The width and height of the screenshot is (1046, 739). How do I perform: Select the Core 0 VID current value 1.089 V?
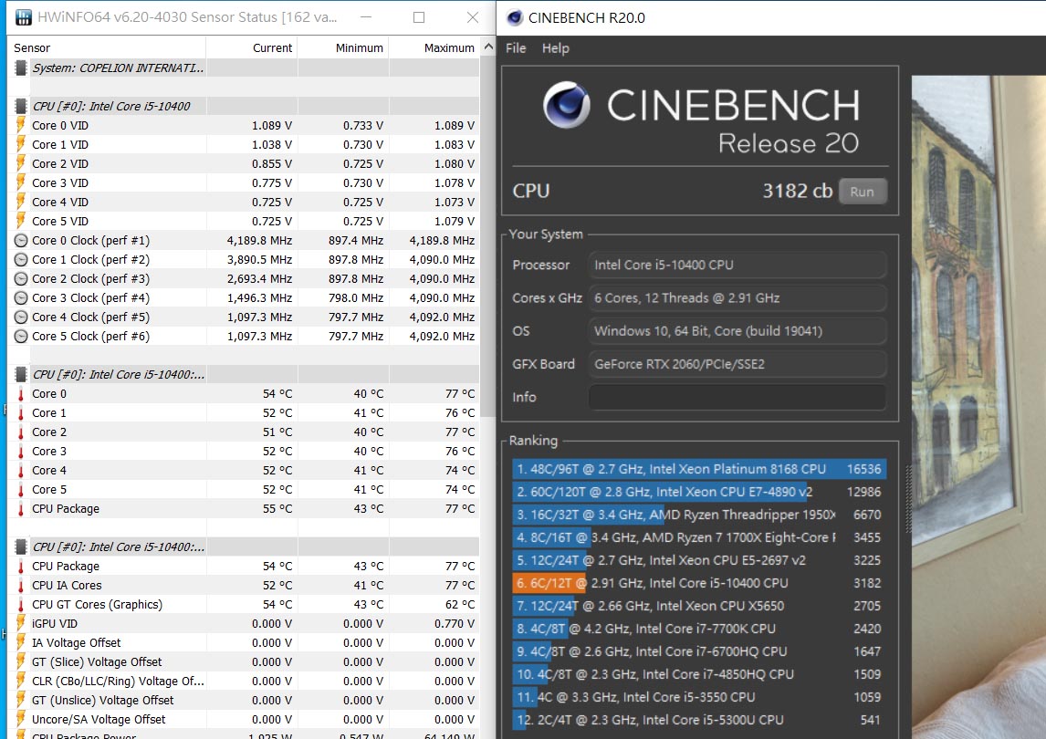(x=271, y=125)
